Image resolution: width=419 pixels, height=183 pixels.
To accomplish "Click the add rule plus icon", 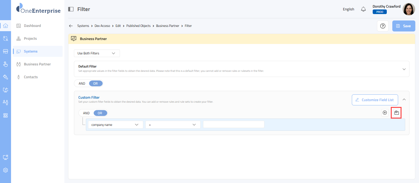I will pyautogui.click(x=385, y=113).
